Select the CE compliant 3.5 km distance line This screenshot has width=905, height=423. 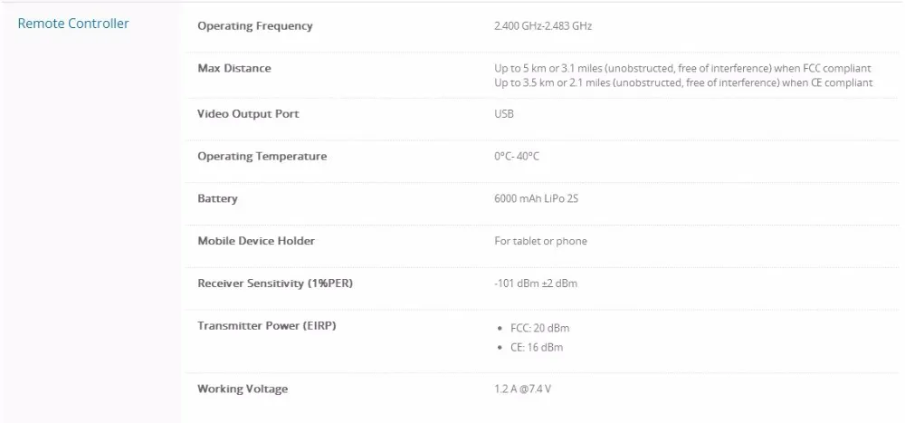coord(683,82)
